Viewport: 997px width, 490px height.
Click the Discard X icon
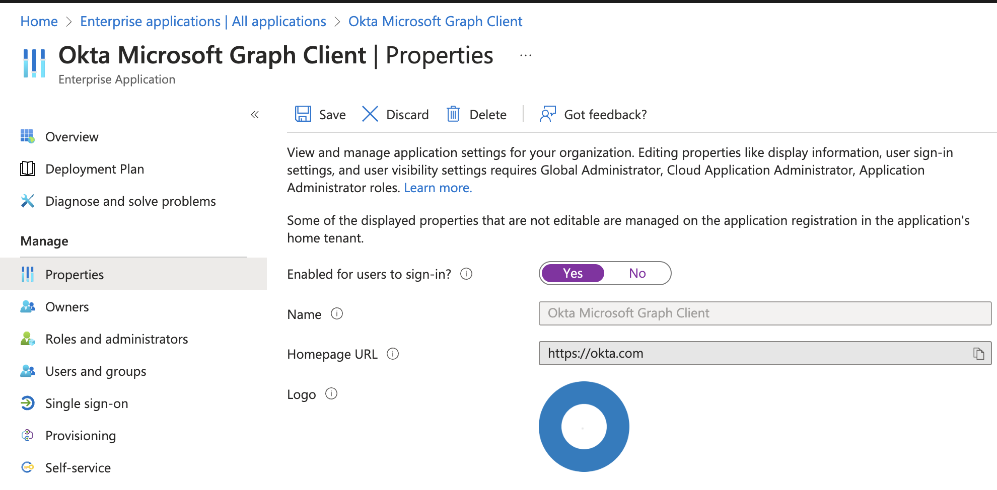[x=370, y=114]
